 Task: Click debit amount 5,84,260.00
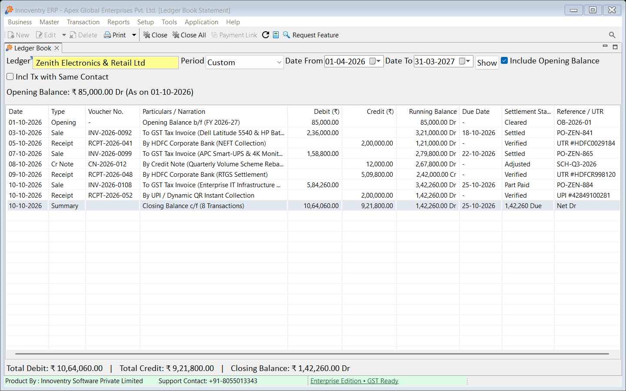coord(315,185)
